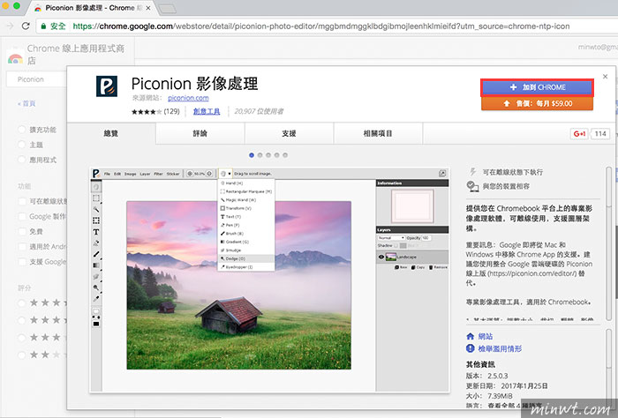Choose Dodge (O) from the preview tool menu
The height and width of the screenshot is (418, 618).
point(246,258)
